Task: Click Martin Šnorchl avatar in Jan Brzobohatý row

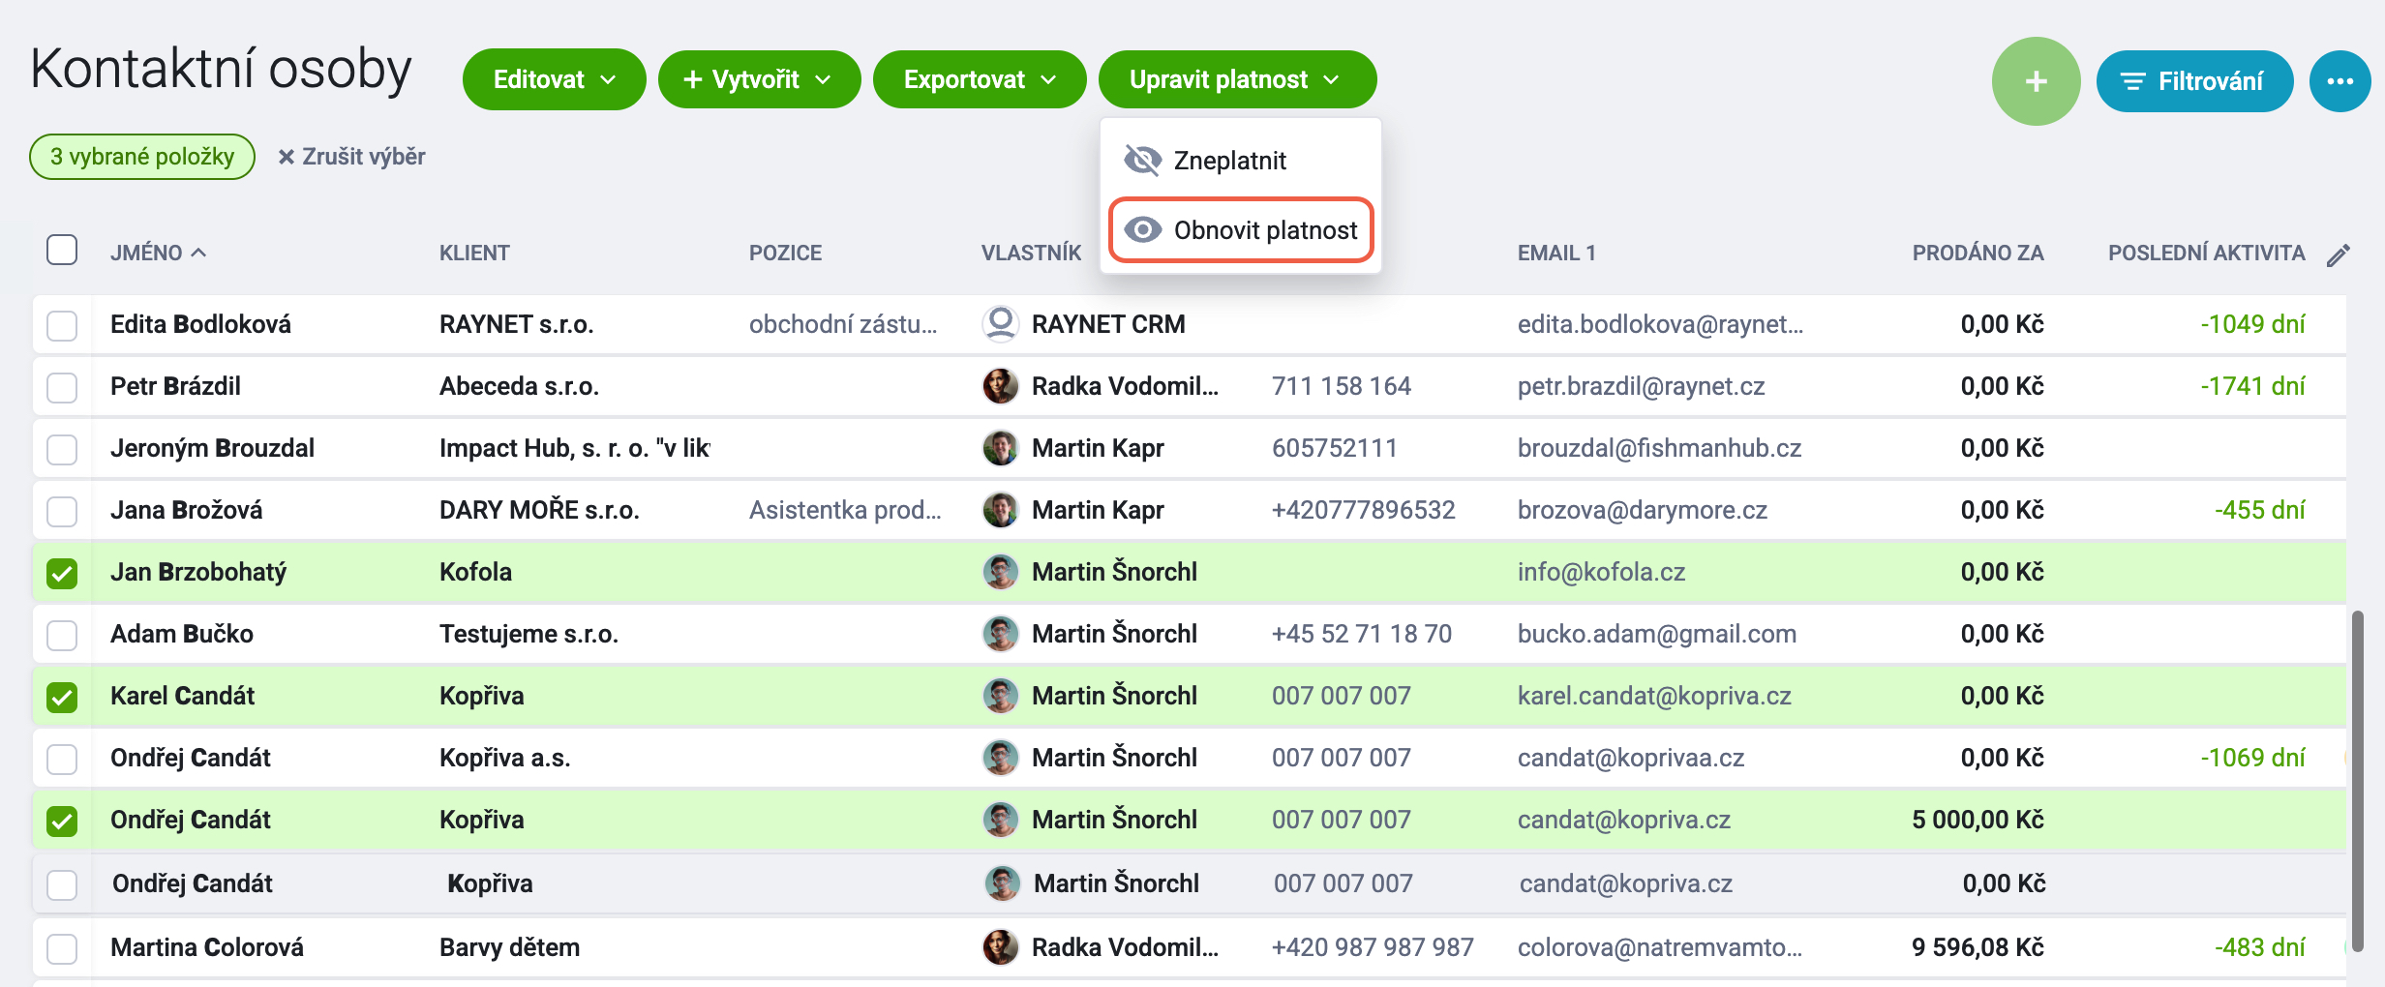Action: pos(1000,571)
